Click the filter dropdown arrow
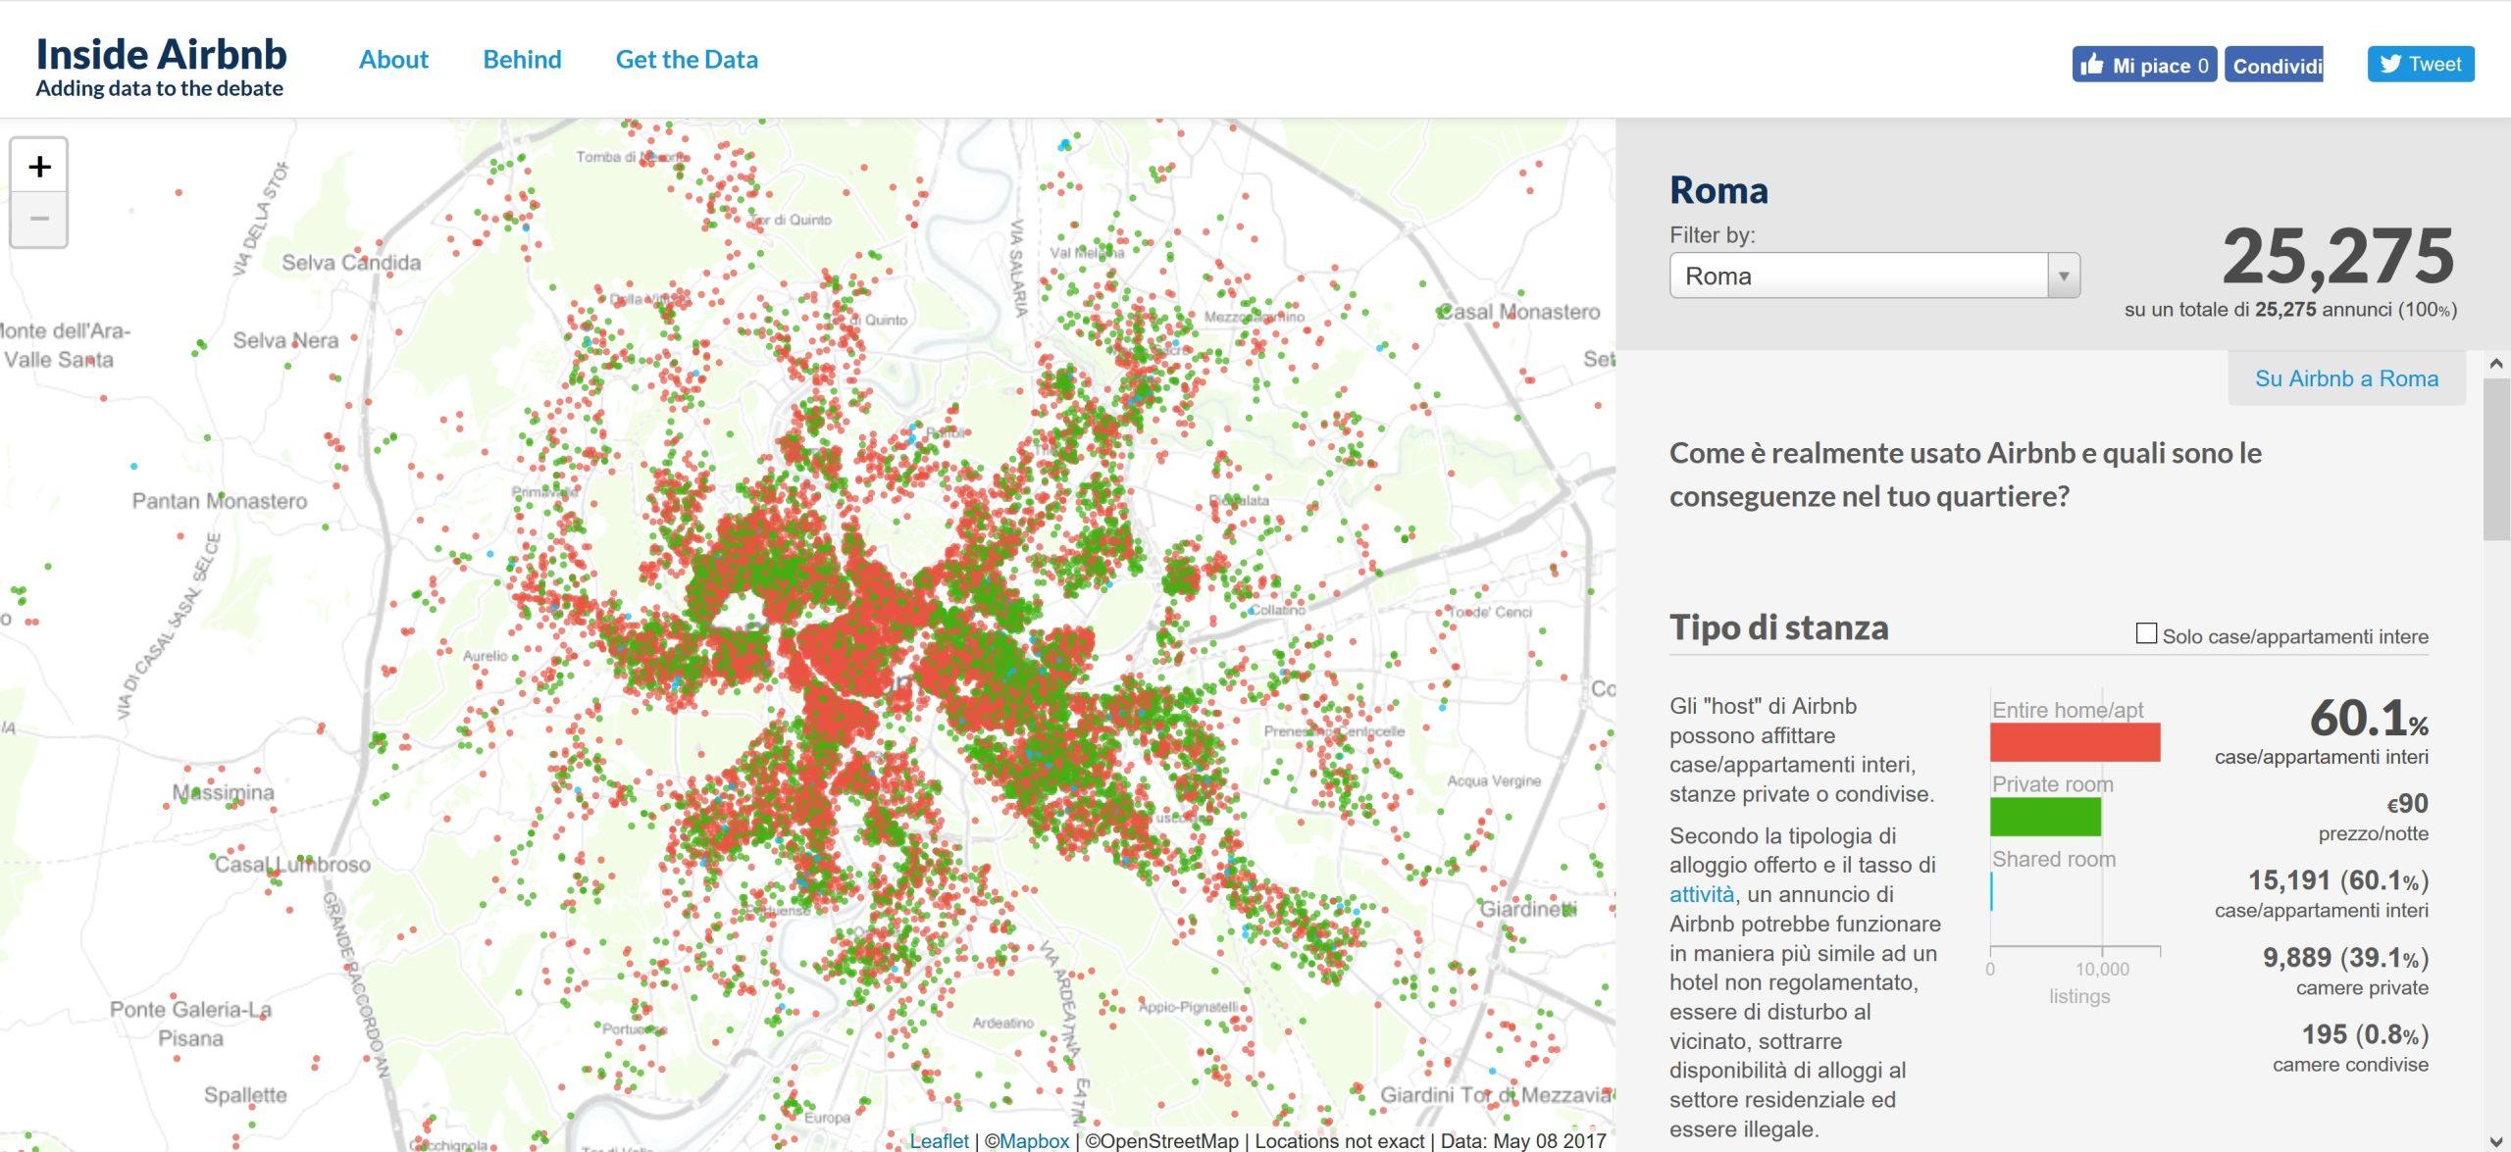 pyautogui.click(x=2064, y=275)
